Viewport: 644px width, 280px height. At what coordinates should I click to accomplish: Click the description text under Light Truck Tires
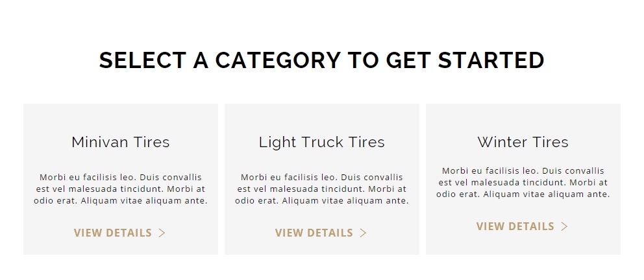(322, 189)
